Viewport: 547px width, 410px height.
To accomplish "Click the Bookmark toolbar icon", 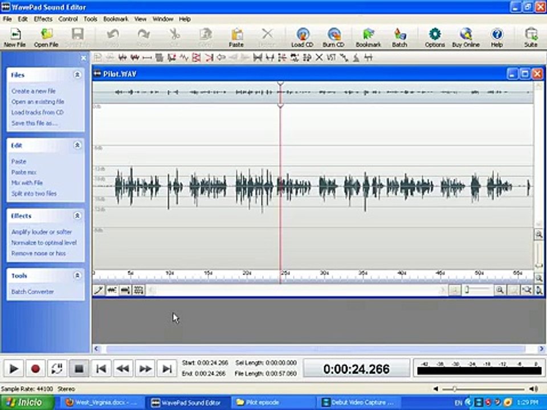I will point(369,38).
